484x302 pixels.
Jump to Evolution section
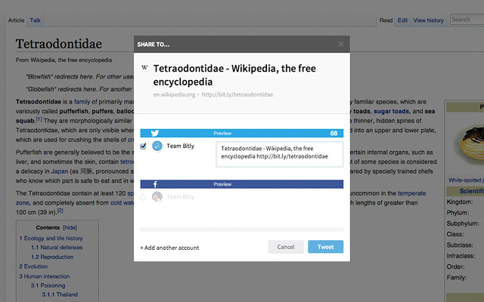pos(33,267)
